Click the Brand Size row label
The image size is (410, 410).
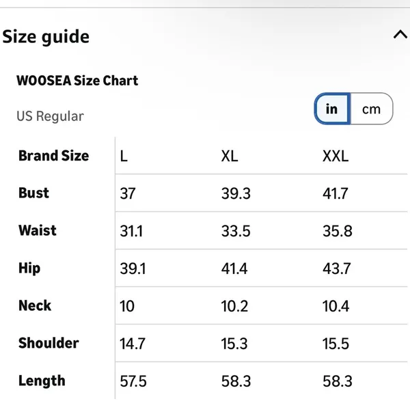[x=53, y=156]
